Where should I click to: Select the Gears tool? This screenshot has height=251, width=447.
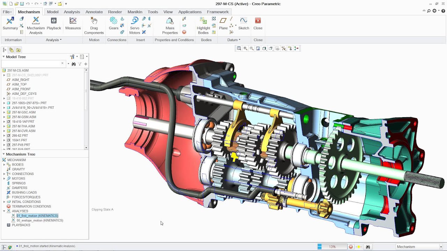[x=113, y=24]
